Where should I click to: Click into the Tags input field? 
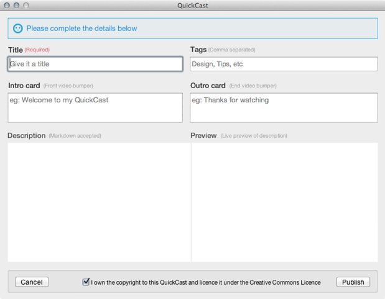pyautogui.click(x=284, y=64)
